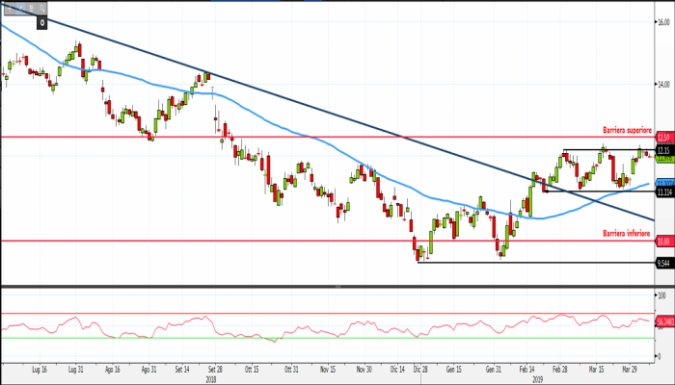Click the 'Barriera superiore' label
Viewport: 675px width, 385px height.
(627, 130)
